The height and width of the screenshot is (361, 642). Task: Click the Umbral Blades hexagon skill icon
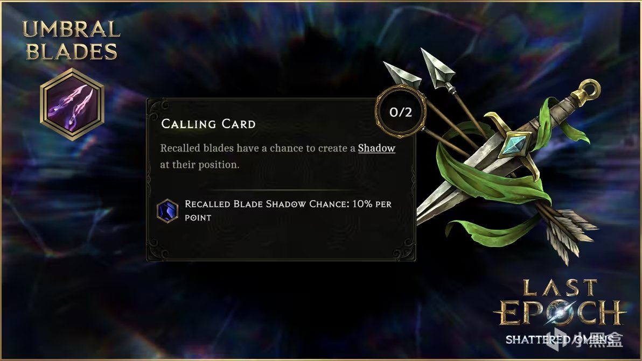pyautogui.click(x=72, y=104)
